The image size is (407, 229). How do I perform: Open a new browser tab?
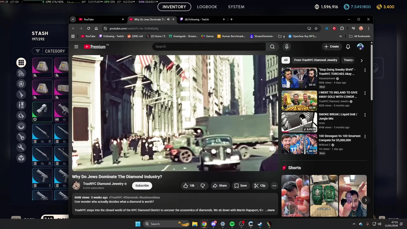point(231,19)
